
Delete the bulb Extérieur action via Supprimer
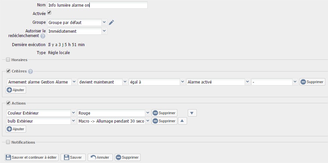(x=164, y=121)
